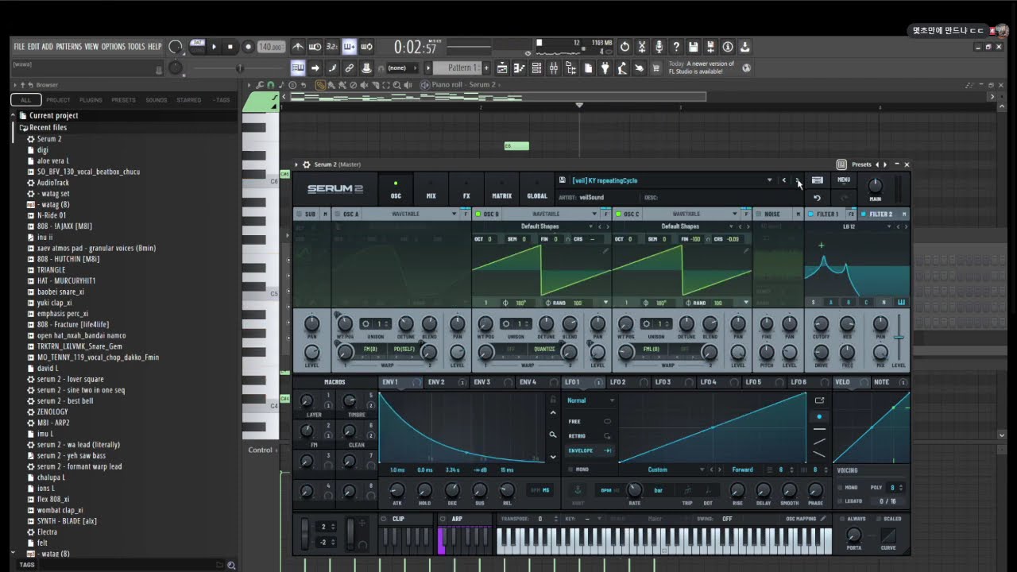Click the FL Studio tempo 140 field
This screenshot has width=1017, height=572.
pyautogui.click(x=271, y=47)
